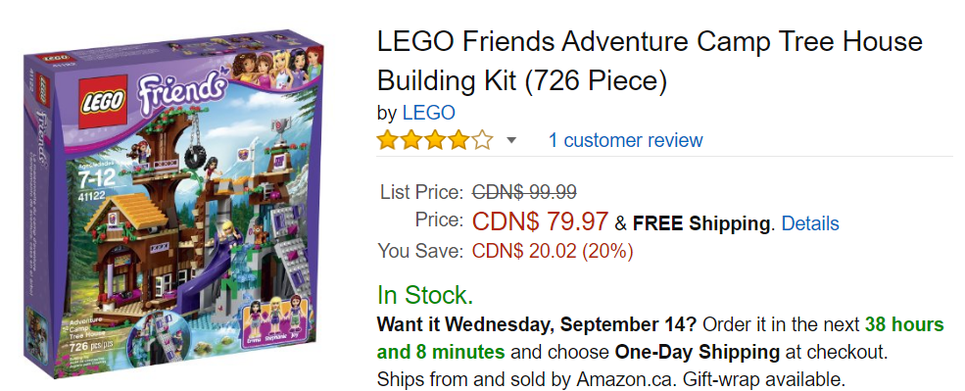Screen dimensions: 965x391
Task: Open the LEGO brand link
Action: click(428, 113)
